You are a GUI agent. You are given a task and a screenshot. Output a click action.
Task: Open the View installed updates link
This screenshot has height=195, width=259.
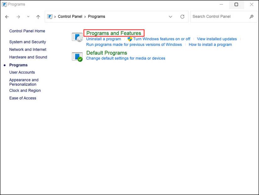coord(217,39)
